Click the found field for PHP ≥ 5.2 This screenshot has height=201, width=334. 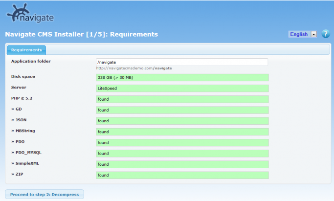pos(182,99)
